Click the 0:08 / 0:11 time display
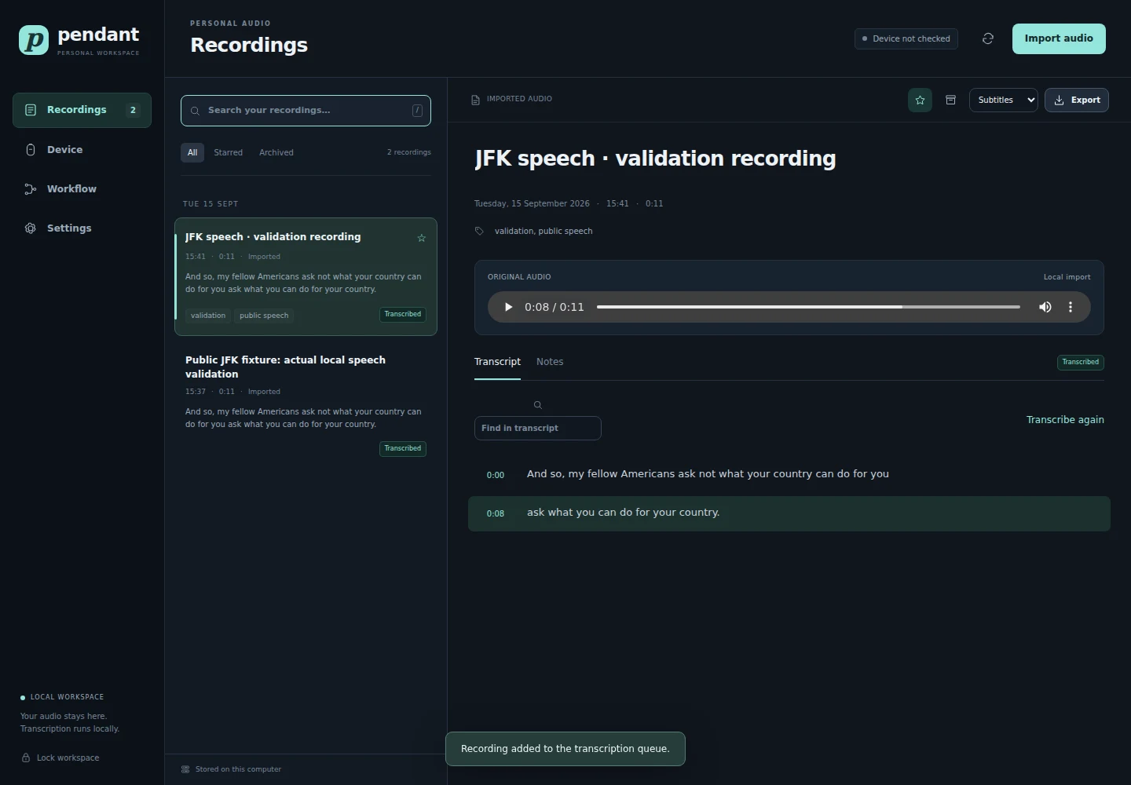The height and width of the screenshot is (785, 1131). point(555,307)
